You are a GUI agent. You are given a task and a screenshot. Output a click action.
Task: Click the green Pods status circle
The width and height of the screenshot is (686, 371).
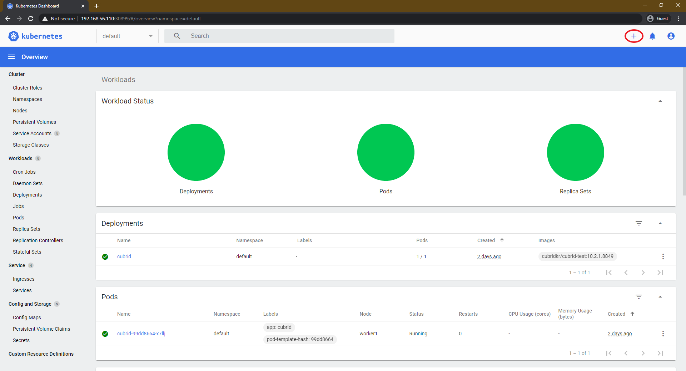point(386,152)
